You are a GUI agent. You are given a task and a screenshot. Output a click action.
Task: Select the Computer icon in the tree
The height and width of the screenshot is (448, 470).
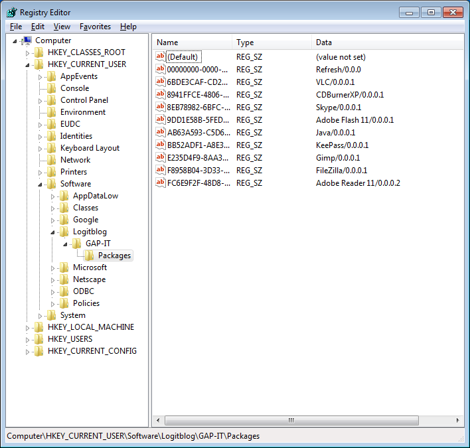click(x=27, y=40)
